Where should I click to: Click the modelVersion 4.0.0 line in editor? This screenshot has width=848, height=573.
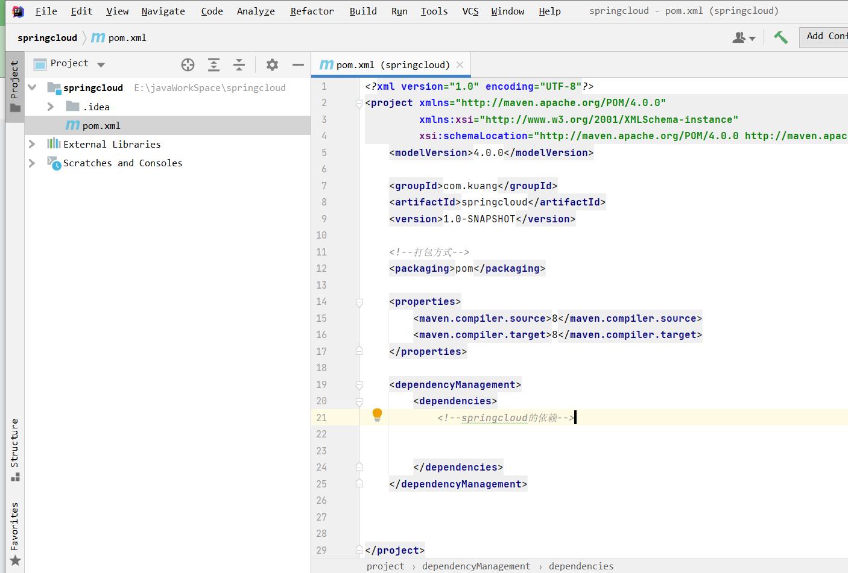(492, 152)
